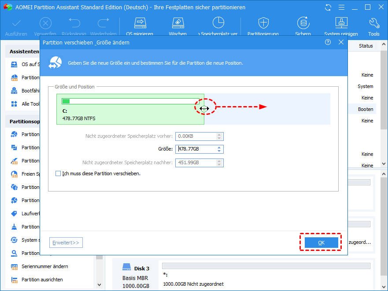Select Partition ausrichten in sidebar
Image resolution: width=388 pixels, height=291 pixels.
coord(42,280)
